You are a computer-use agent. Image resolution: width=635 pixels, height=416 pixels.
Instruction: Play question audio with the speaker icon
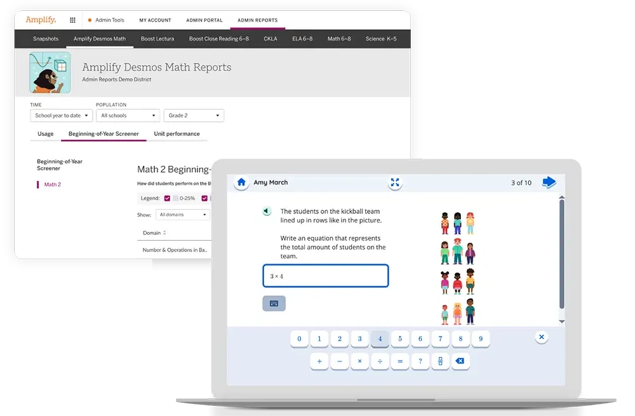pyautogui.click(x=267, y=211)
